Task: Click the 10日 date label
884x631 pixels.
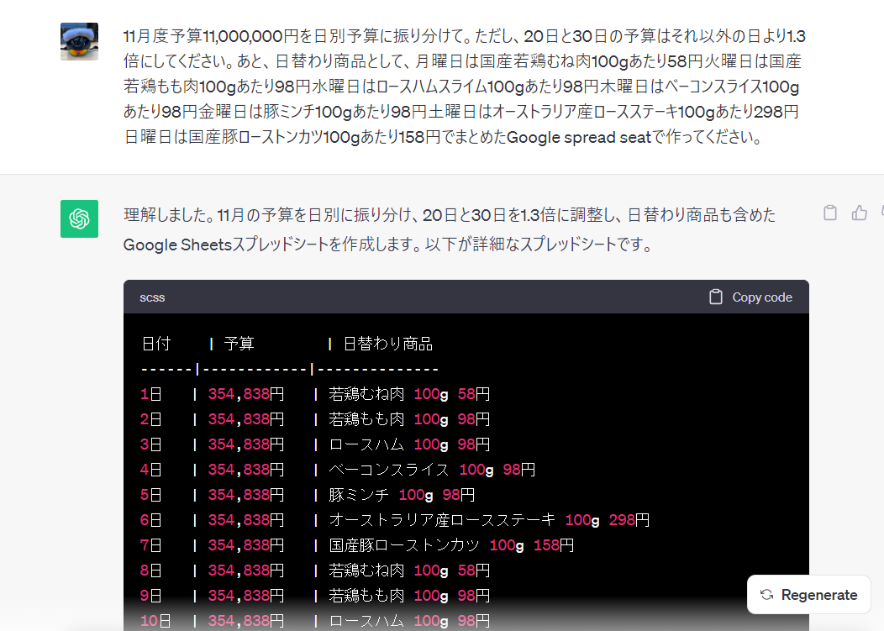Action: point(155,621)
